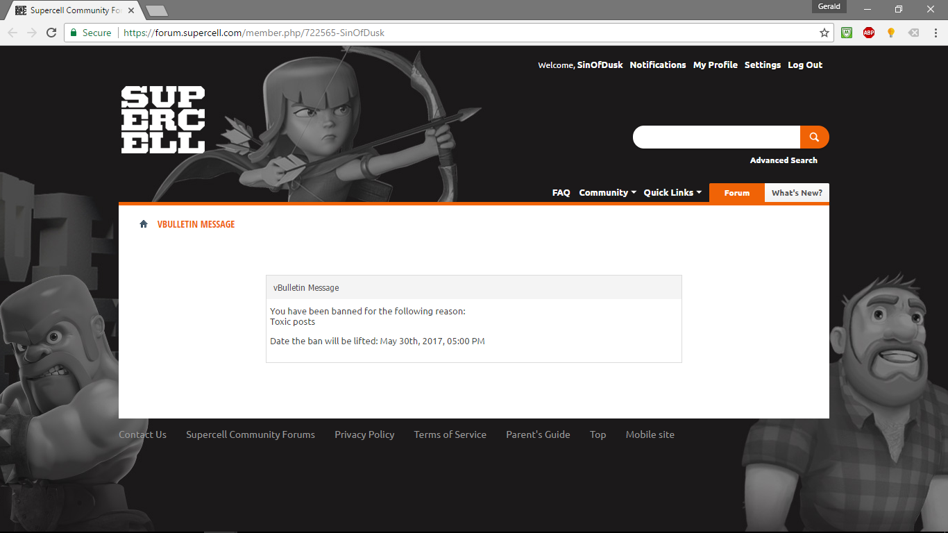
Task: Click the Top footer link
Action: point(598,434)
